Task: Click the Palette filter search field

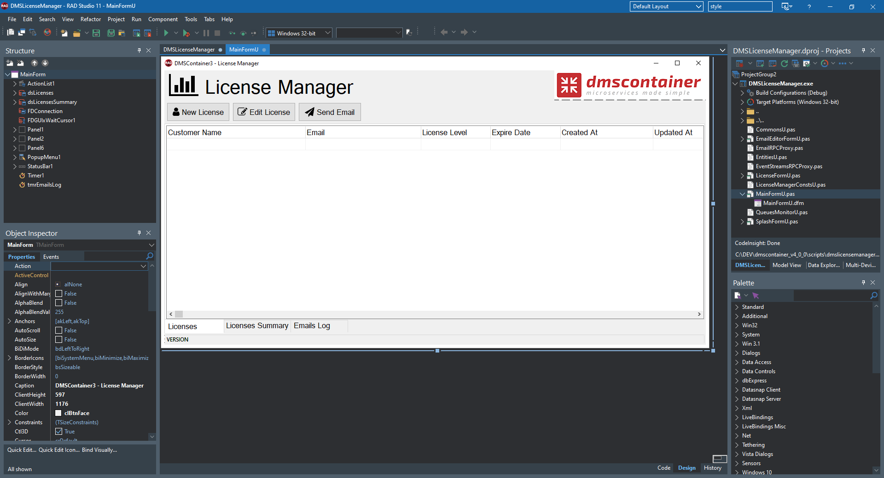Action: tap(831, 296)
